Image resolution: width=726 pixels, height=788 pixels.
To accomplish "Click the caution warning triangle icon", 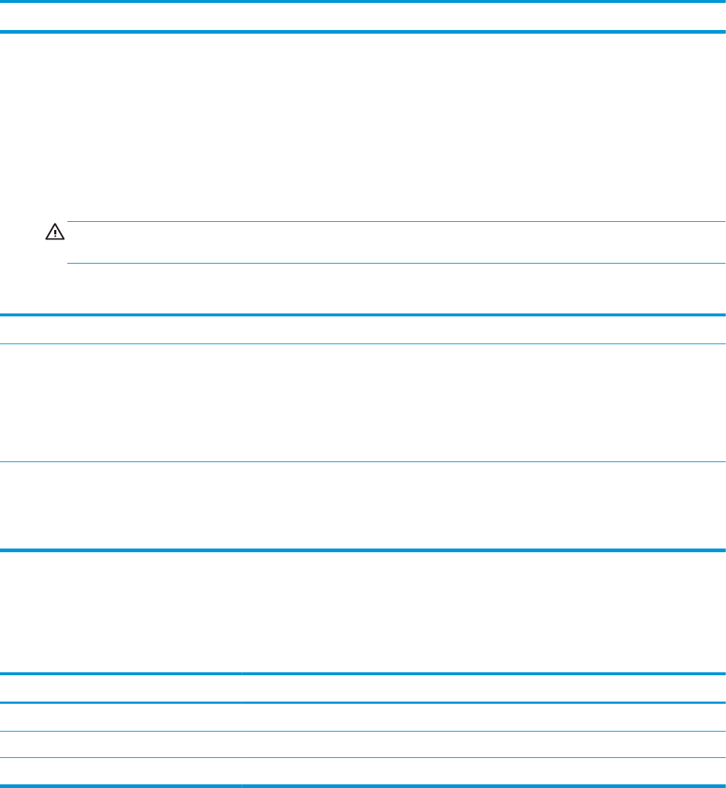I will click(x=55, y=232).
